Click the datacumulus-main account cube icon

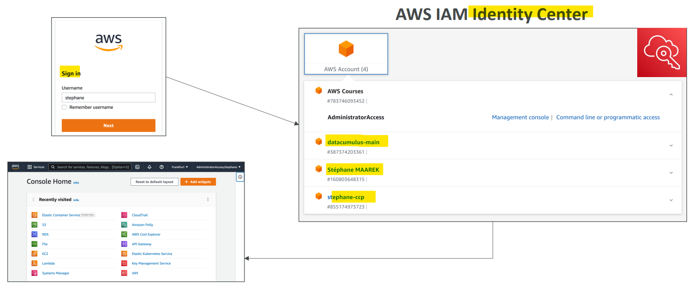(x=319, y=142)
